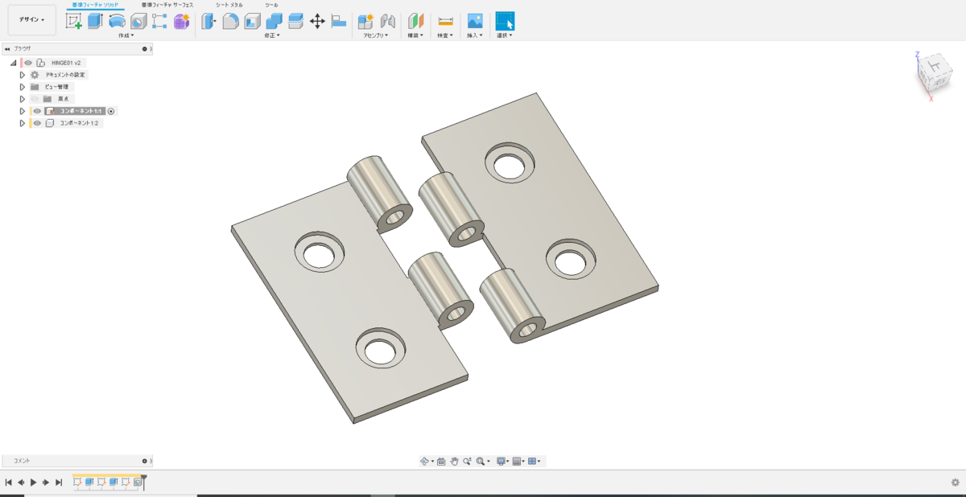Click the Orbit navigation icon
This screenshot has height=497, width=966.
425,461
